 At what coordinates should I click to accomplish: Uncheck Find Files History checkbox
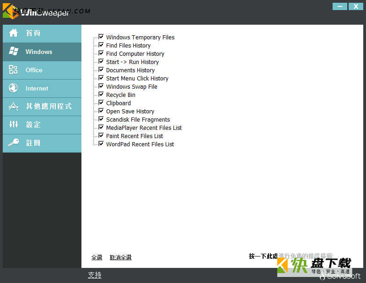pyautogui.click(x=101, y=45)
